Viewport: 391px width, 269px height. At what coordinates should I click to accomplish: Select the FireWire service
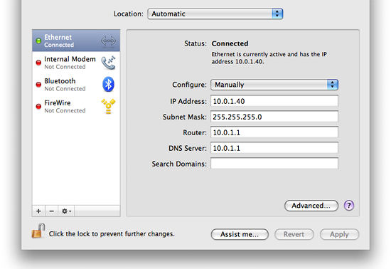tap(76, 106)
